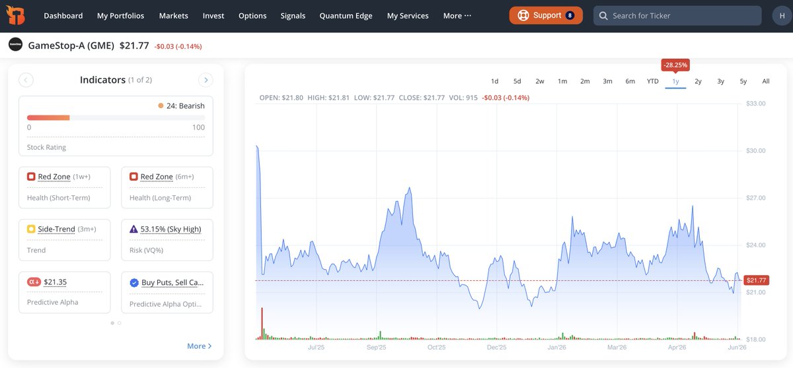Click the stock rating progress bar
The image size is (793, 368).
coord(116,117)
